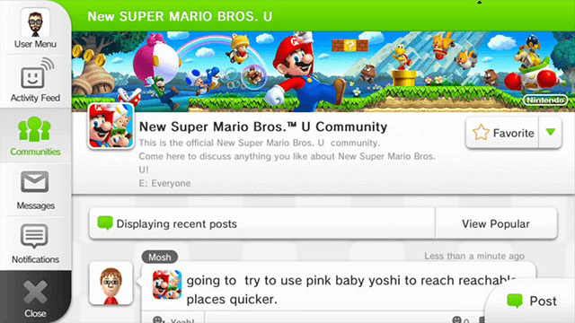575x323 pixels.
Task: Tap the Post button
Action: point(532,301)
